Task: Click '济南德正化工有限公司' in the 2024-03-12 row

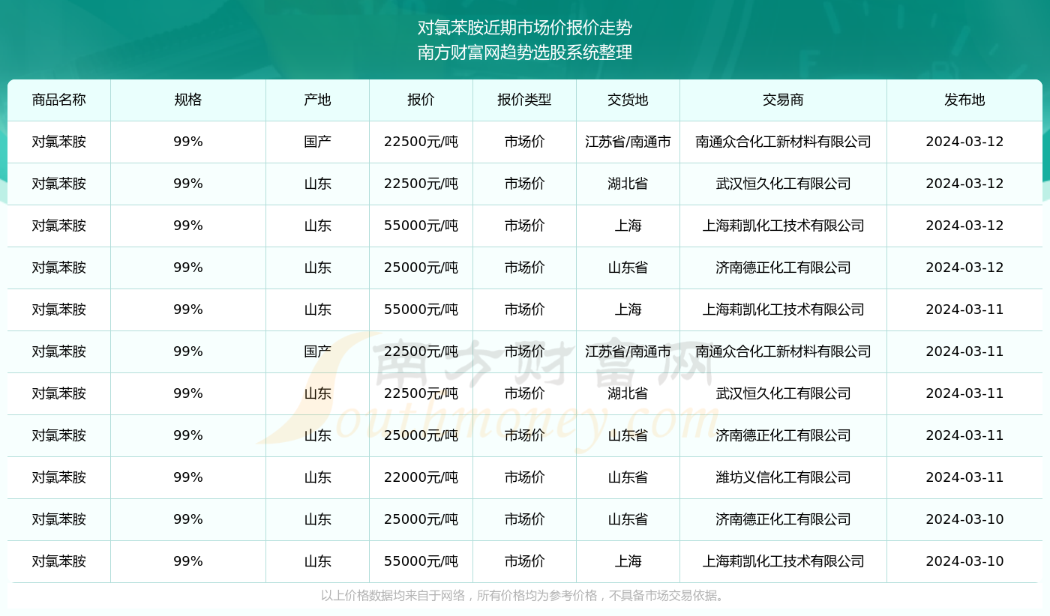Action: tap(783, 268)
